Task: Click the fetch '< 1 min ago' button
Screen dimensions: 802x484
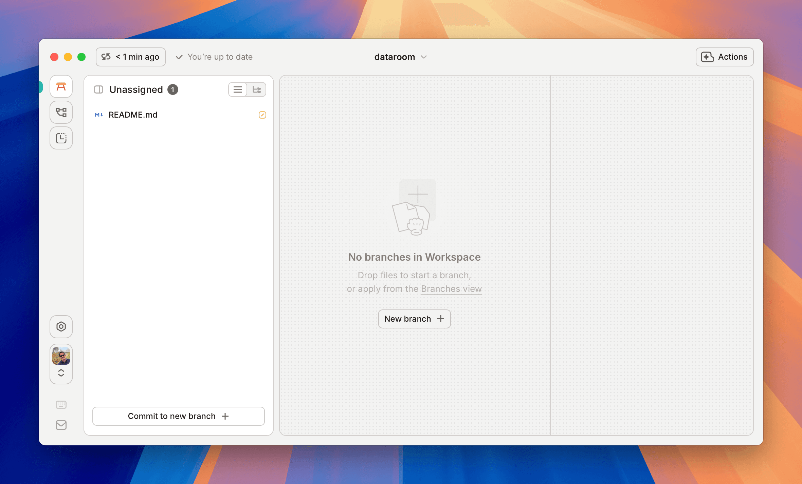Action: coord(131,57)
